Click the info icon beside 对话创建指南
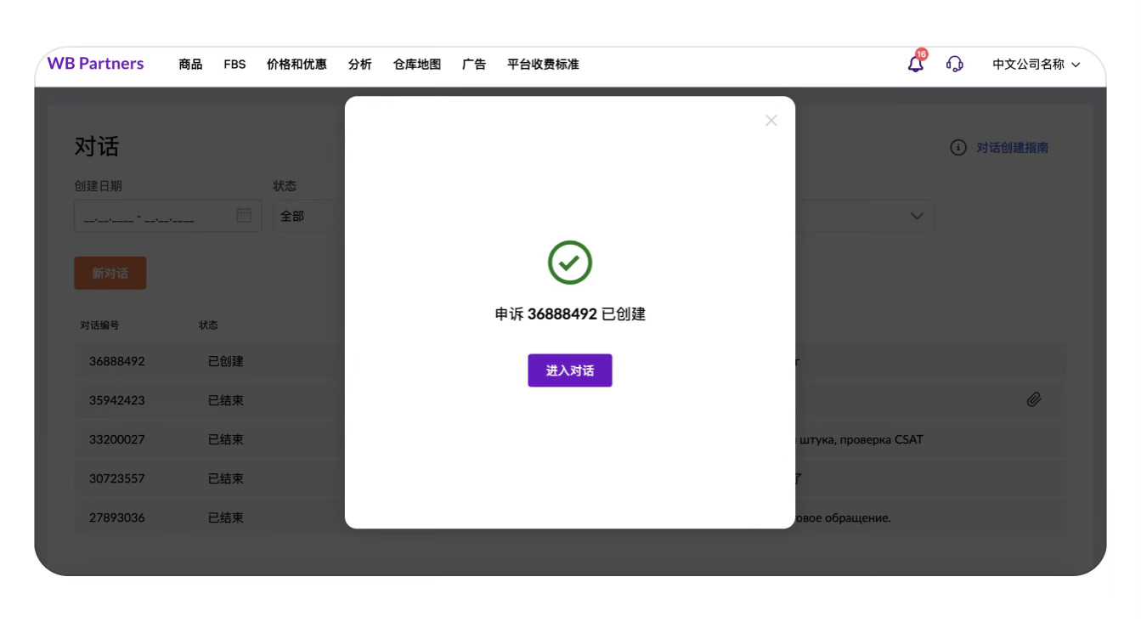The image size is (1141, 622). pos(958,148)
